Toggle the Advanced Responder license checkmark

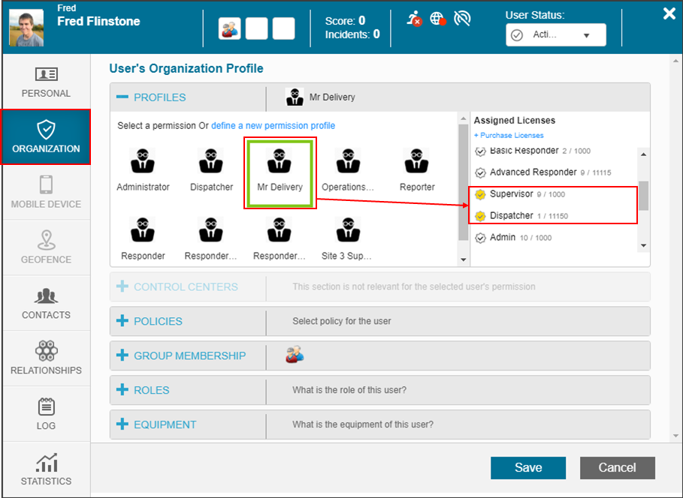click(481, 172)
